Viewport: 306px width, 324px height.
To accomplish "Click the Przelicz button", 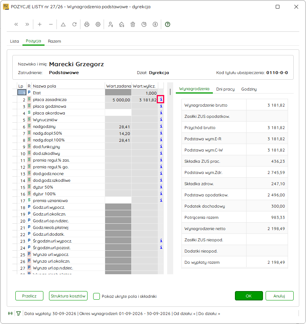I will (29, 296).
